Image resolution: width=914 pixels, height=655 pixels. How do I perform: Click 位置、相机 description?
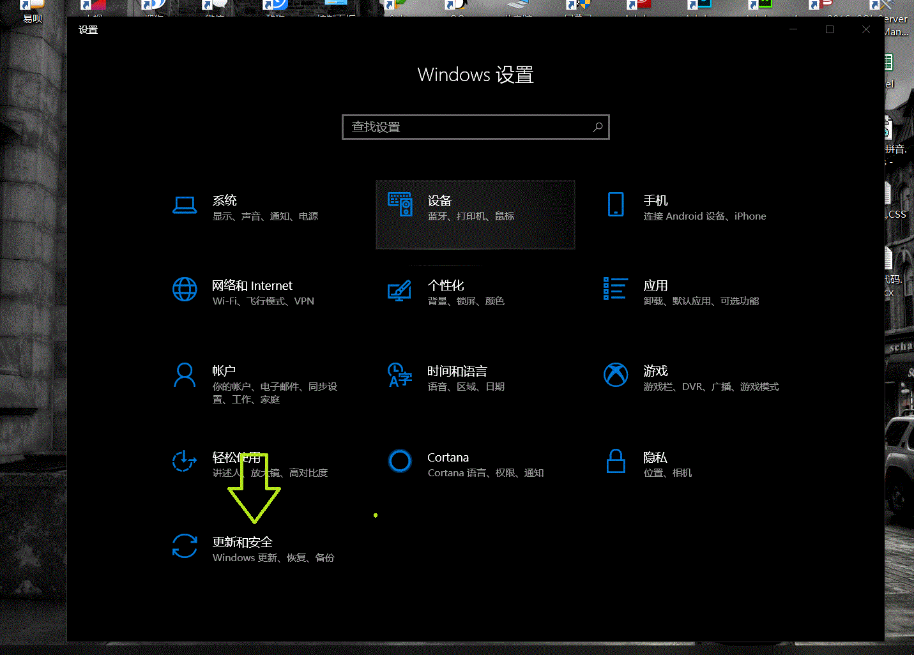(x=667, y=473)
